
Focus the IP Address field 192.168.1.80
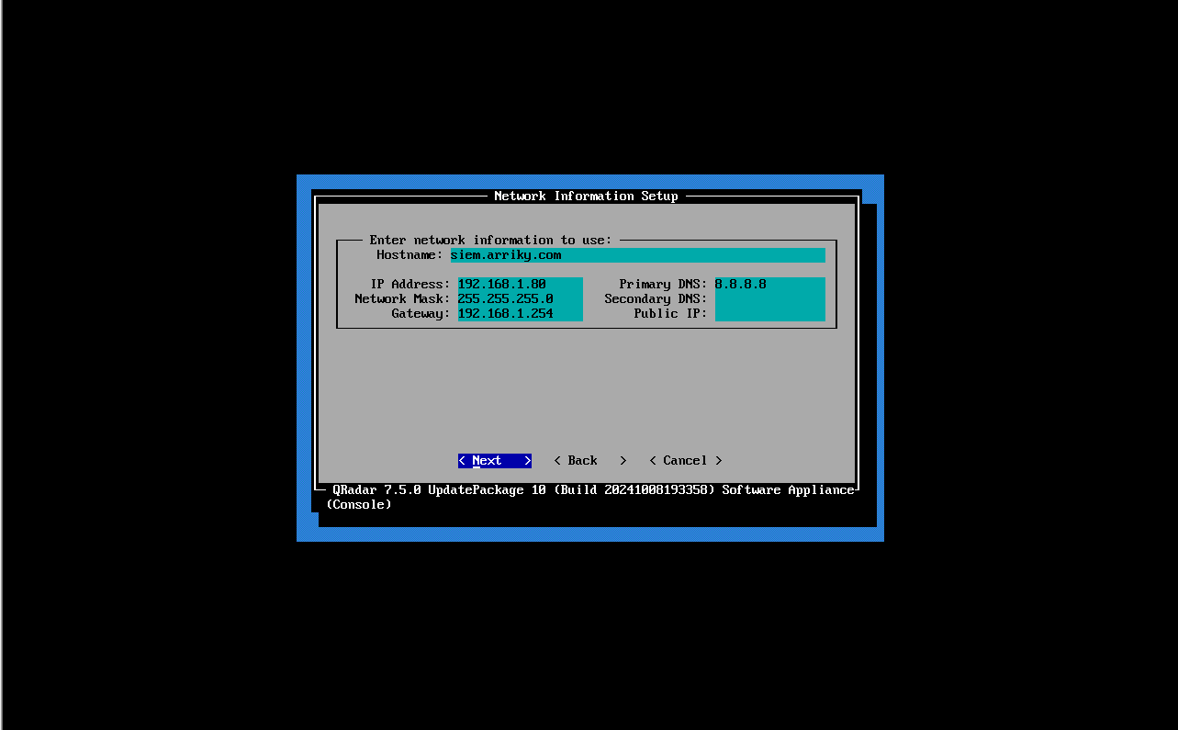521,285
